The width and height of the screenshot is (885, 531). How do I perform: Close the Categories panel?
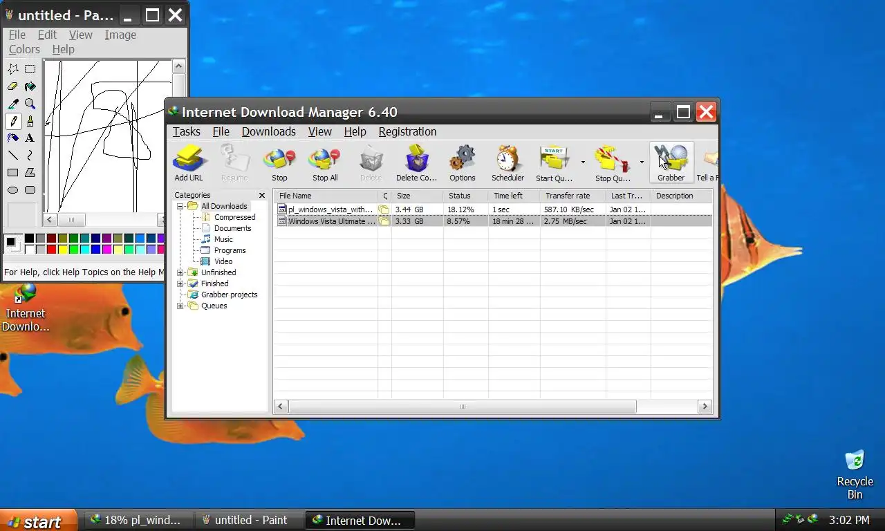coord(261,196)
